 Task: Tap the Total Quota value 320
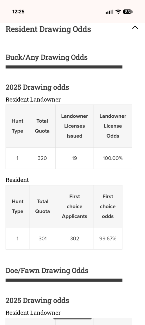coord(42,158)
